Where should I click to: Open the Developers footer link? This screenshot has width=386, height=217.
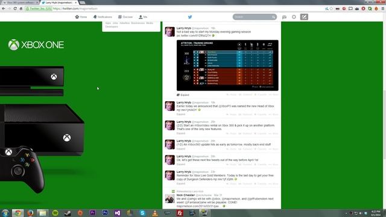click(x=112, y=27)
